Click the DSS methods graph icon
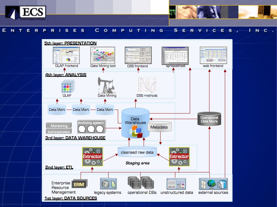This screenshot has width=277, height=207. (x=147, y=85)
